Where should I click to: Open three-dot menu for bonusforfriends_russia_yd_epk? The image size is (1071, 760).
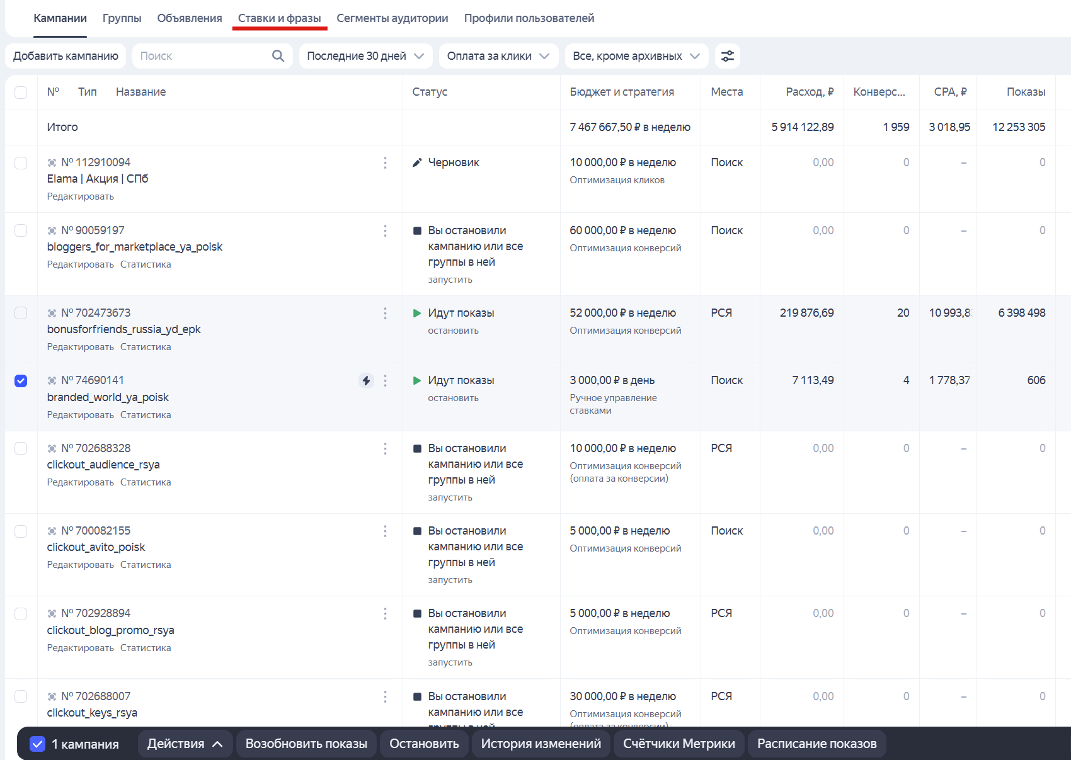pos(385,314)
